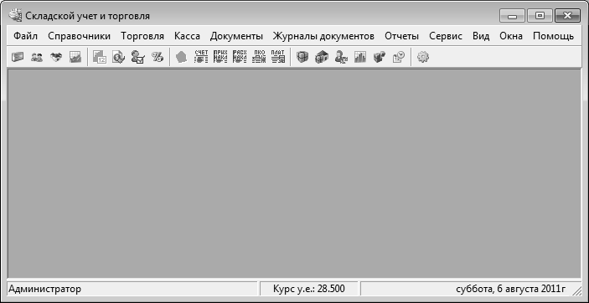The height and width of the screenshot is (303, 589).
Task: Click the chart picture icon left of calendar
Action: [75, 58]
